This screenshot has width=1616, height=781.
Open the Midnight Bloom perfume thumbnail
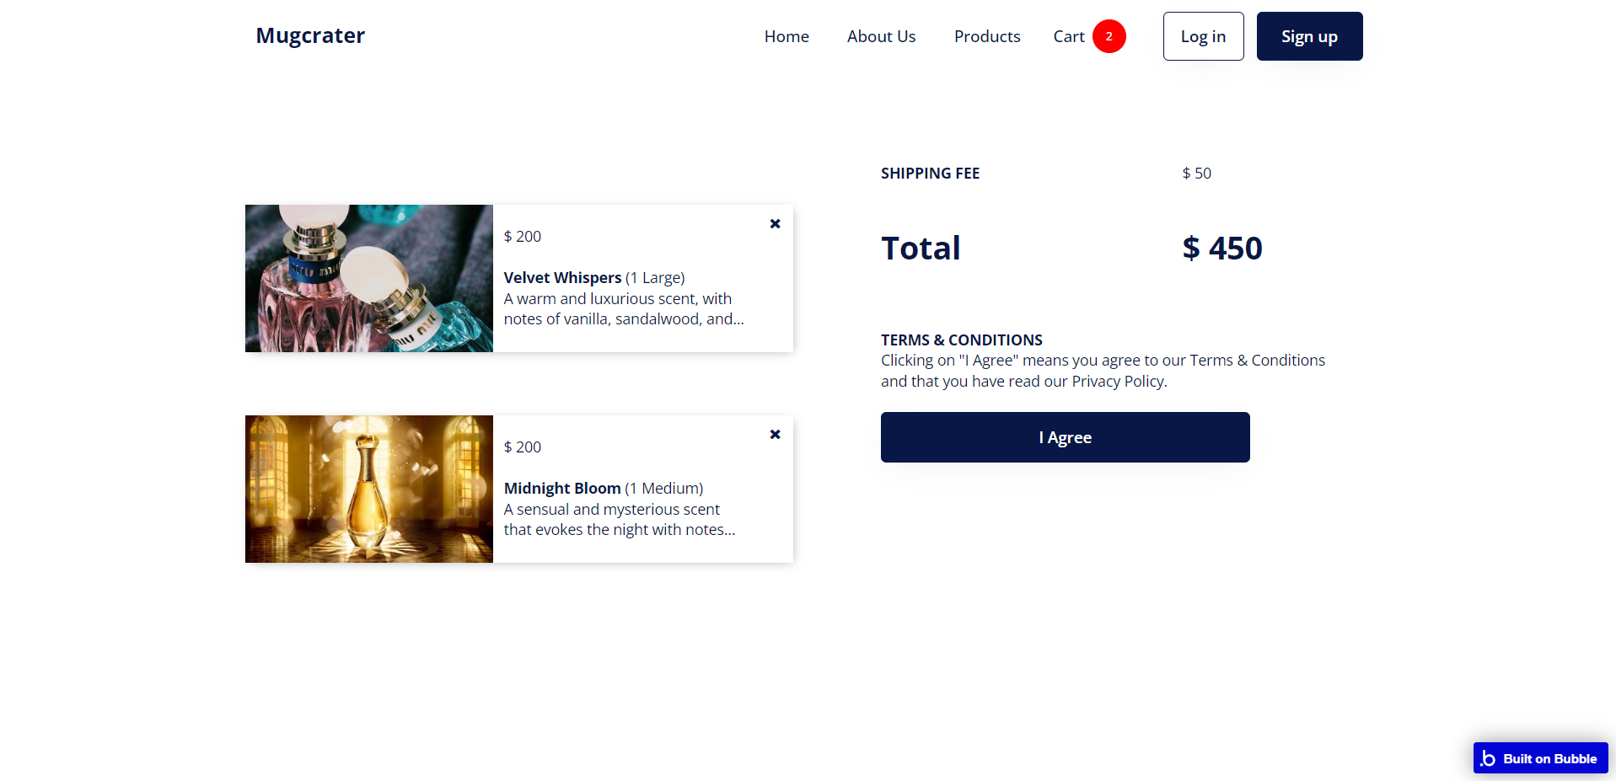369,489
